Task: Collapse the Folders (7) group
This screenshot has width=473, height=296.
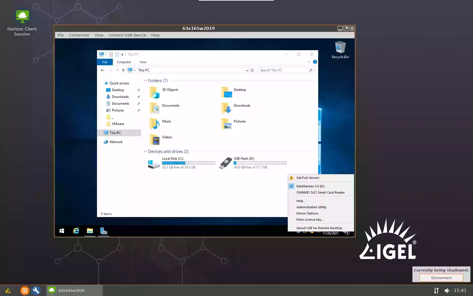Action: 145,81
